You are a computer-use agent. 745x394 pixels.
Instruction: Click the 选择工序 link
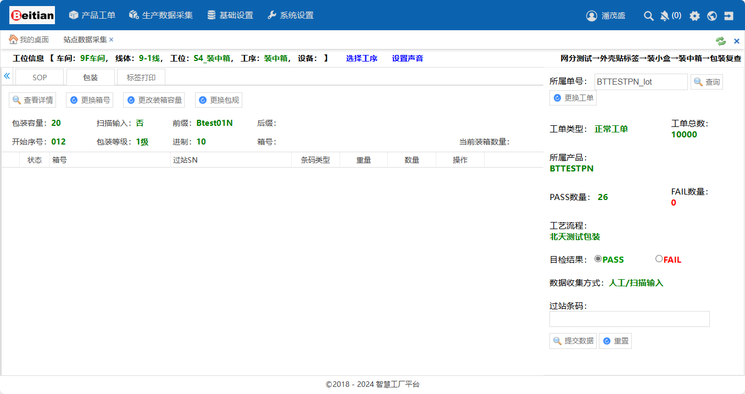pos(362,58)
